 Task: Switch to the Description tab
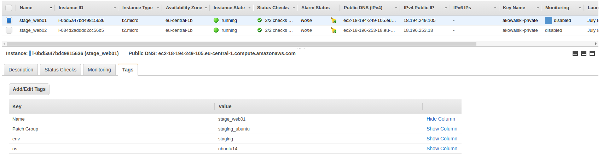(21, 70)
